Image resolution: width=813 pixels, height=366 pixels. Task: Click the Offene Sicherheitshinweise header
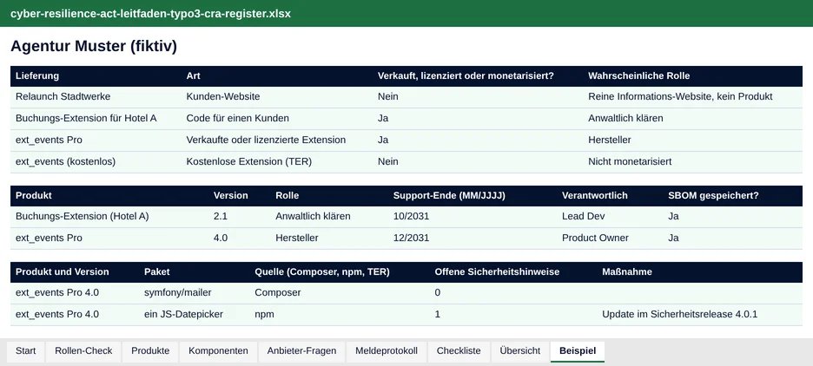pyautogui.click(x=497, y=271)
